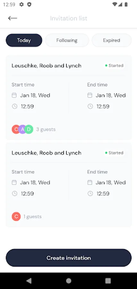Tap the purple A guest avatar
This screenshot has height=289, width=137.
(22, 129)
